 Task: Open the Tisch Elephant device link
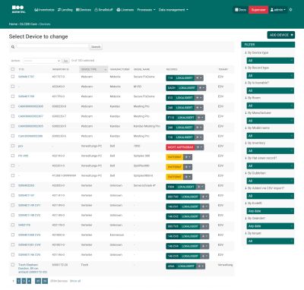(x=33, y=268)
